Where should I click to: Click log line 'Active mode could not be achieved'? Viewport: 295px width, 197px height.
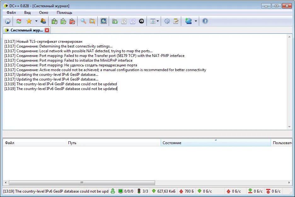point(105,70)
